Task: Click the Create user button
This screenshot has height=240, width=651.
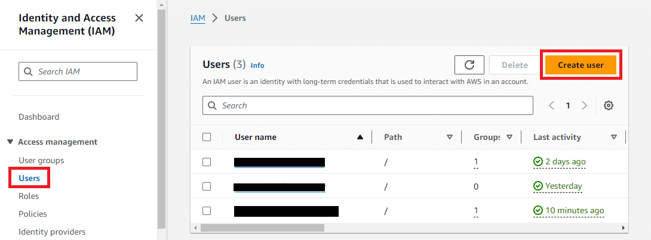Action: tap(581, 65)
